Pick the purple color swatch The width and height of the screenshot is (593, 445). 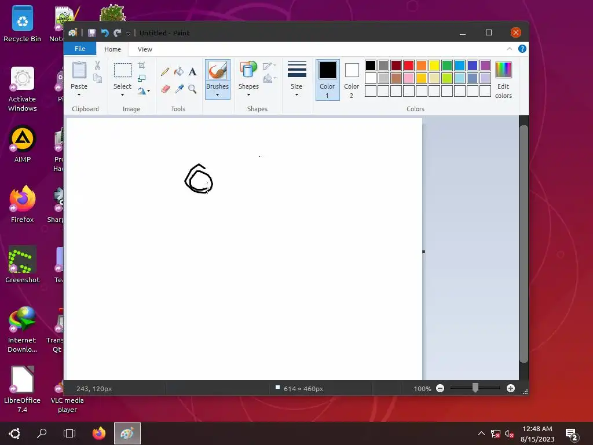485,65
